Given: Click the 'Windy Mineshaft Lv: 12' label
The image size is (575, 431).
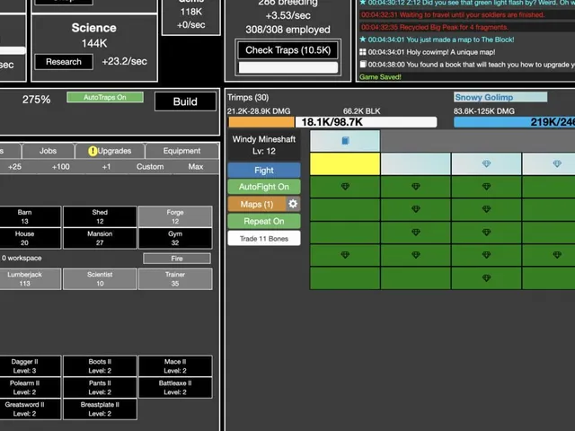Looking at the screenshot, I should tap(264, 145).
